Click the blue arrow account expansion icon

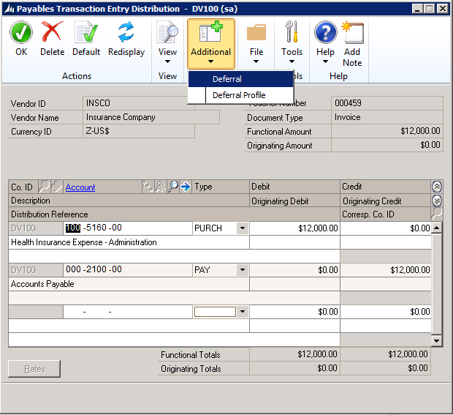point(185,187)
